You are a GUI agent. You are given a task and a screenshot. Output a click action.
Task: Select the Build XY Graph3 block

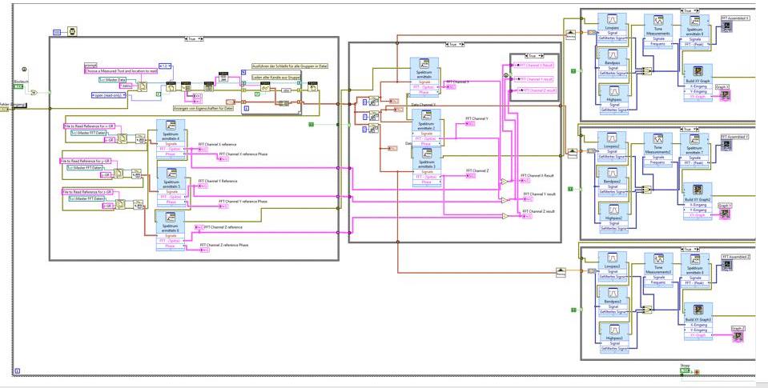pos(698,321)
